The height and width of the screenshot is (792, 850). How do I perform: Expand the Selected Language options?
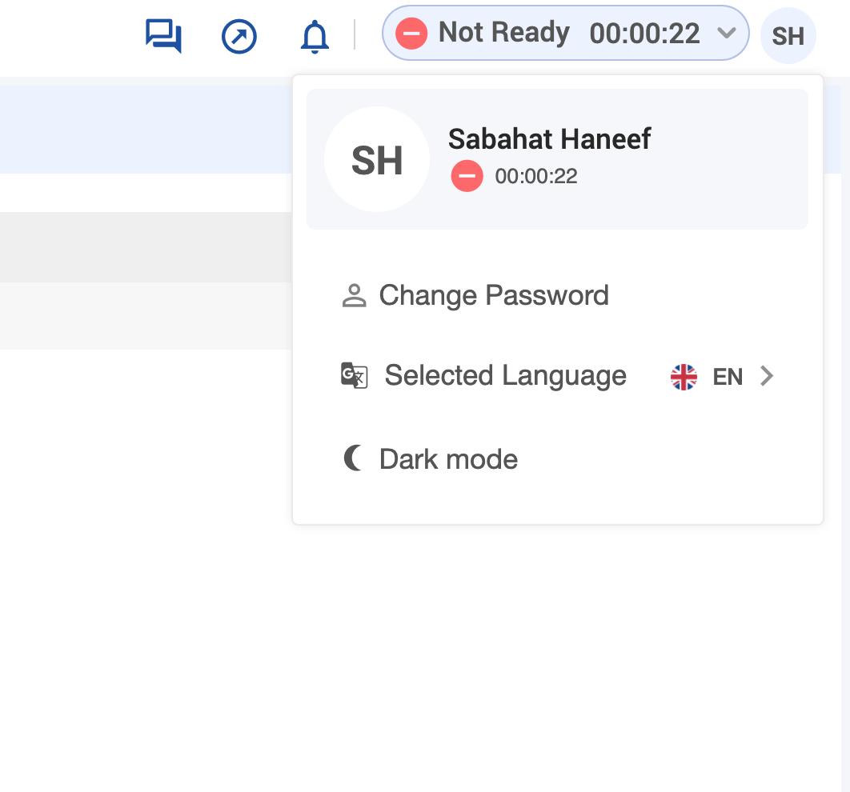tap(505, 375)
